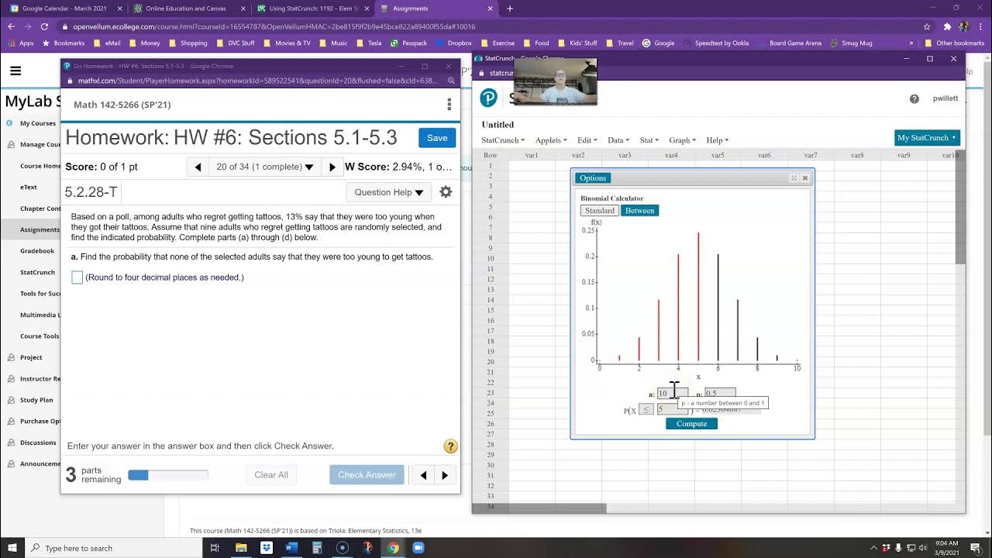Image resolution: width=992 pixels, height=558 pixels.
Task: Change the inequality operator in P(X ≤
Action: click(x=646, y=409)
